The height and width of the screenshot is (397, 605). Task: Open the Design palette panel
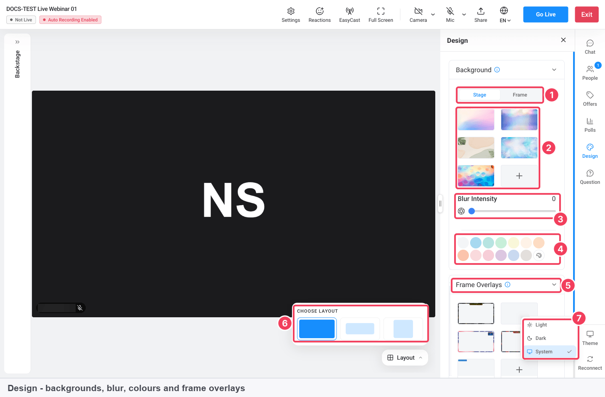(590, 151)
